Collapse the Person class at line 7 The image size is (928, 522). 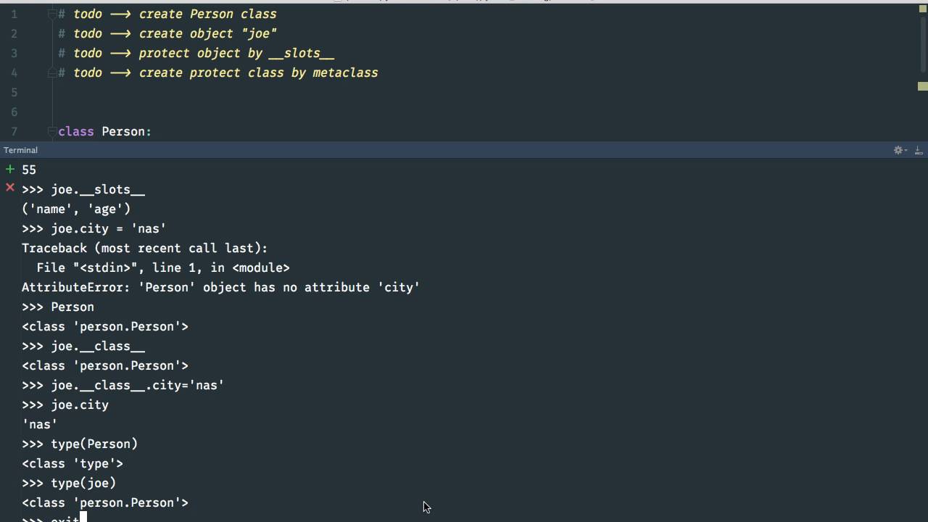pos(51,131)
